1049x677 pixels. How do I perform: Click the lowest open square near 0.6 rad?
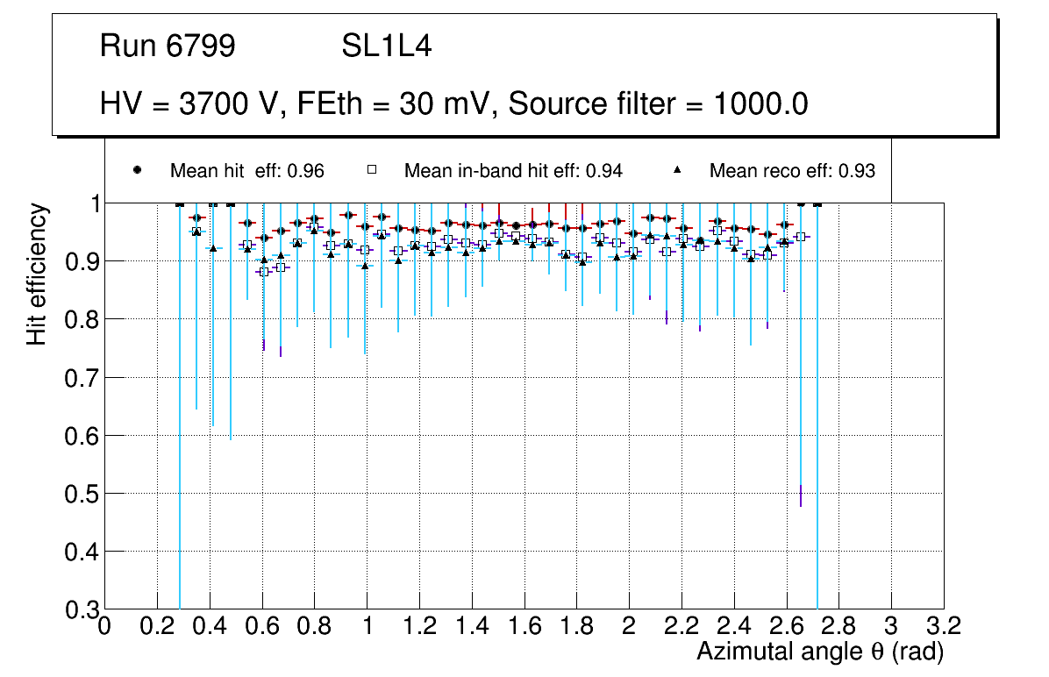[x=263, y=271]
